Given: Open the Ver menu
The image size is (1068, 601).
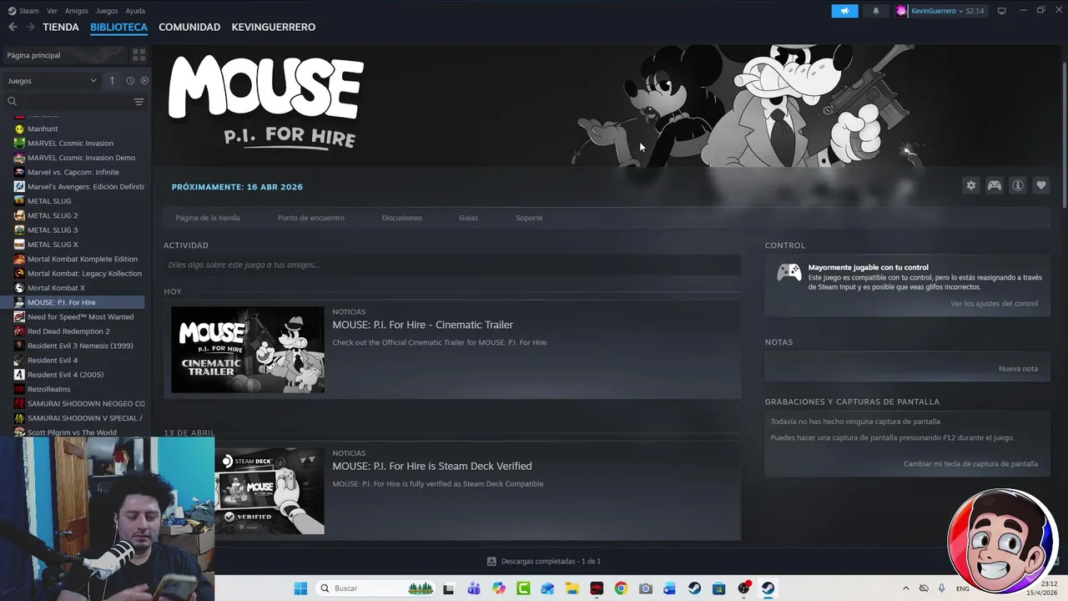Looking at the screenshot, I should [52, 11].
